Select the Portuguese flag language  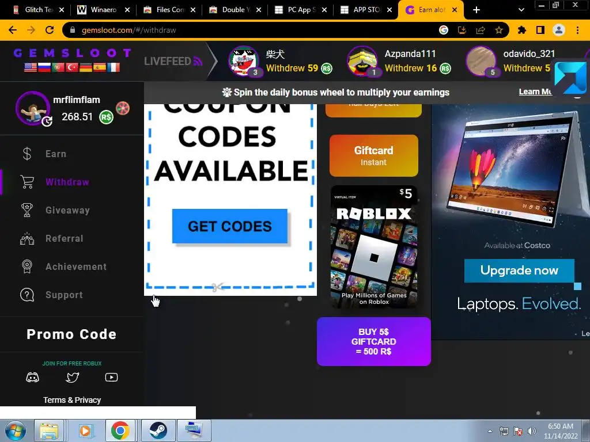[58, 67]
